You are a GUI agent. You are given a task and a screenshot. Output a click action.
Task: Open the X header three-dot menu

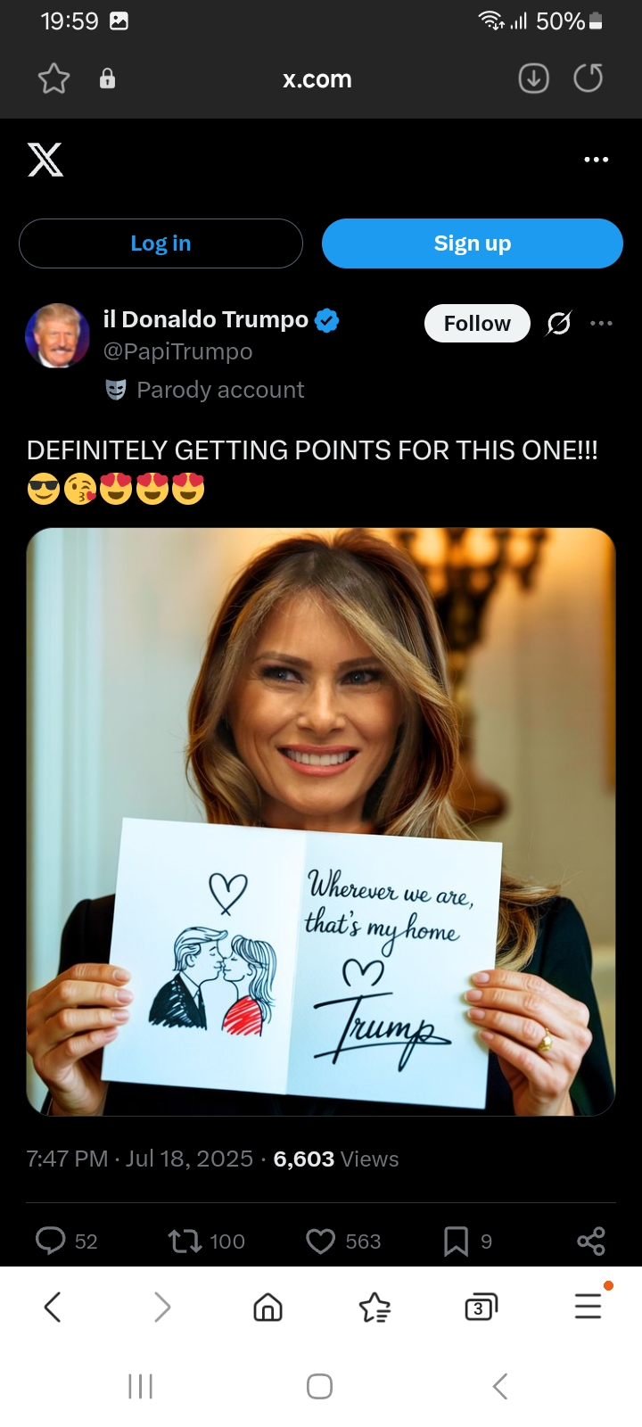click(596, 160)
